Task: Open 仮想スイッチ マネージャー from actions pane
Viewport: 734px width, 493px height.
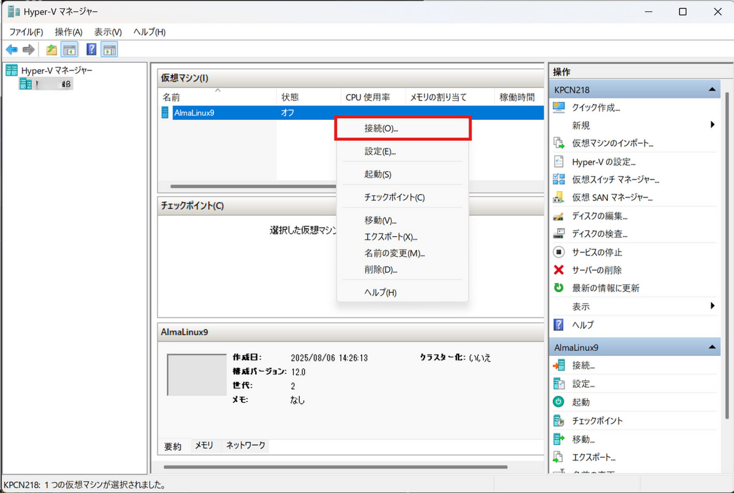Action: tap(615, 180)
